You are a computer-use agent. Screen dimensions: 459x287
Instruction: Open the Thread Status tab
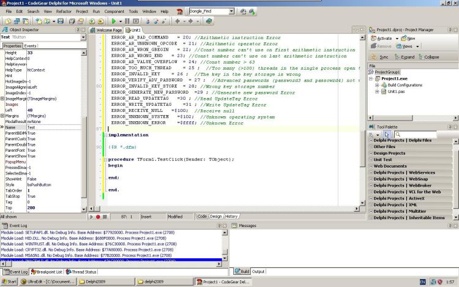pyautogui.click(x=81, y=272)
